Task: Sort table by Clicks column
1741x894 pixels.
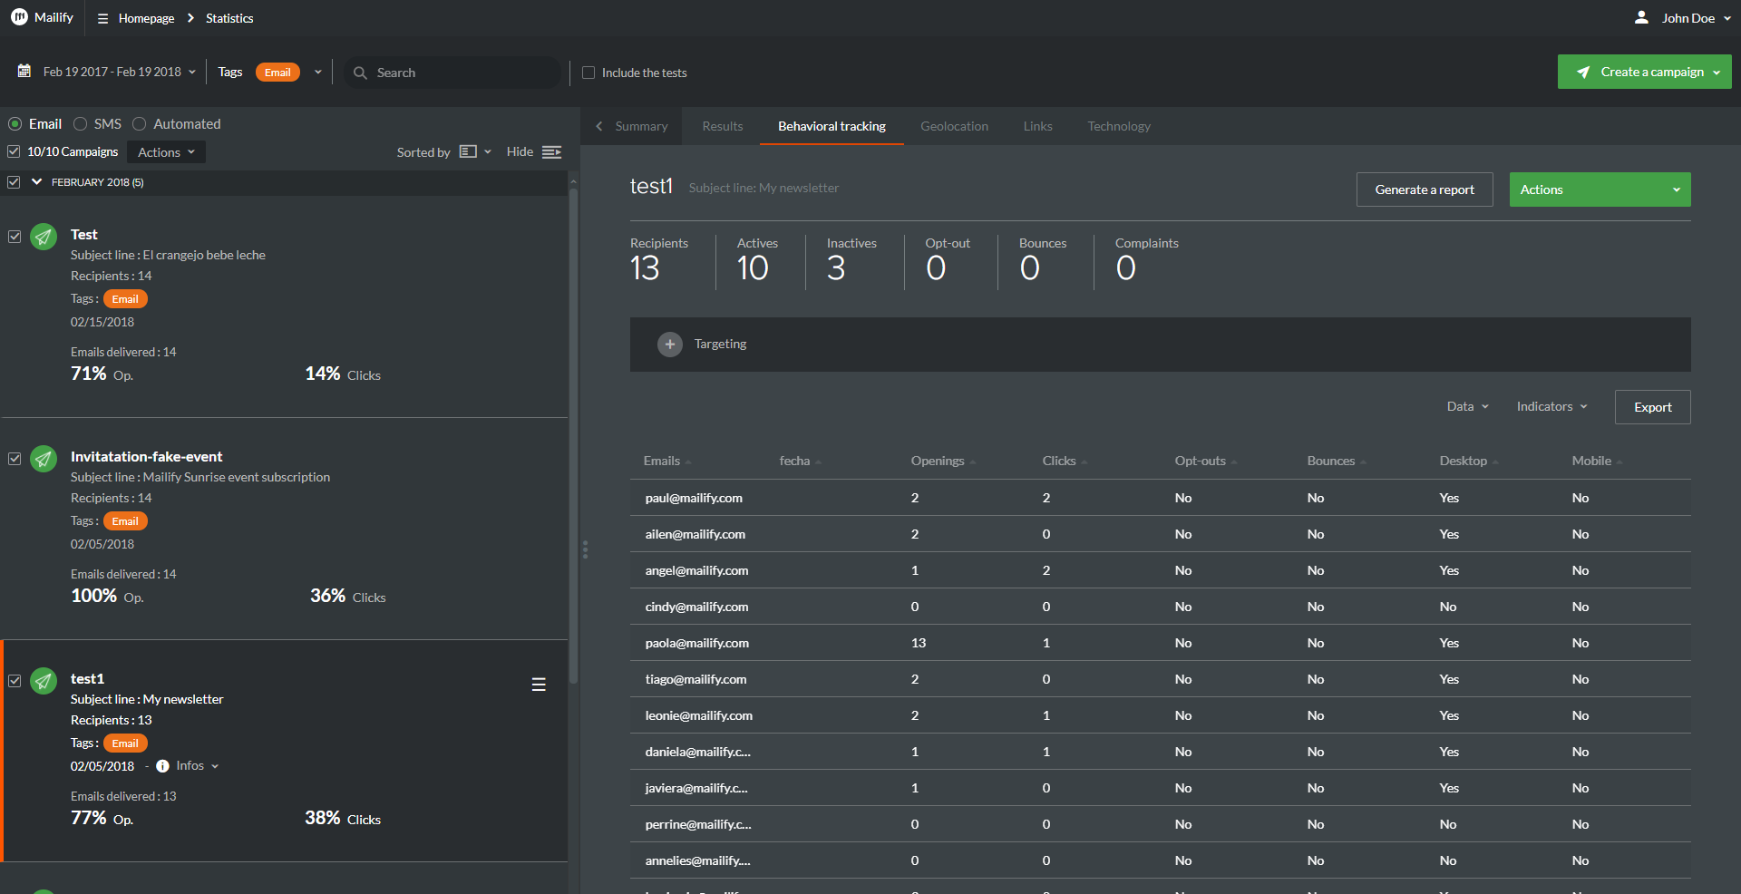Action: [1084, 462]
